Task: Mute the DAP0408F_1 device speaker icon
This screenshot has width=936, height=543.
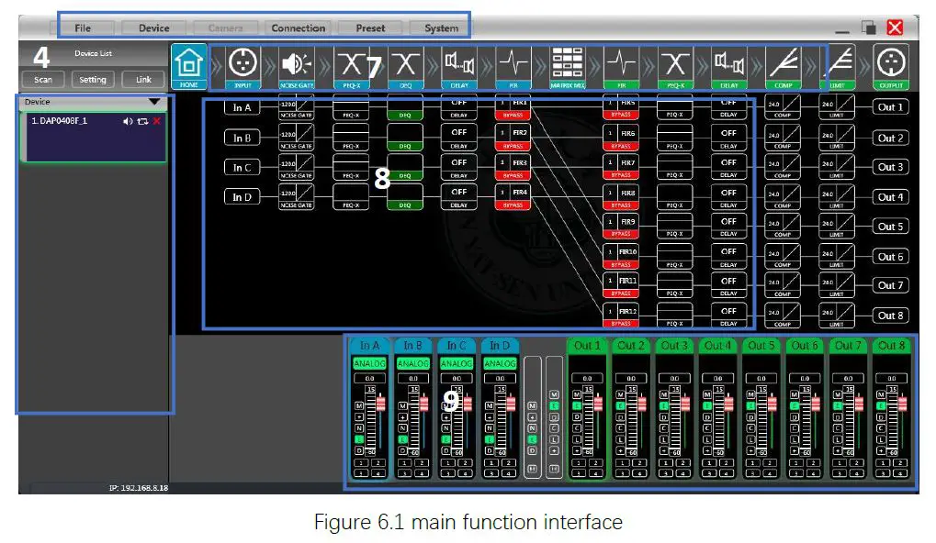Action: 127,119
